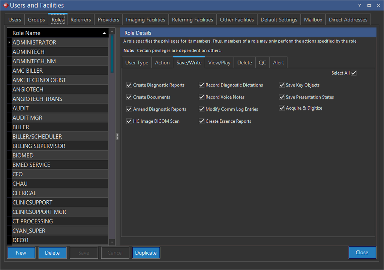Click the help question mark icon
384x270 pixels.
(x=360, y=6)
